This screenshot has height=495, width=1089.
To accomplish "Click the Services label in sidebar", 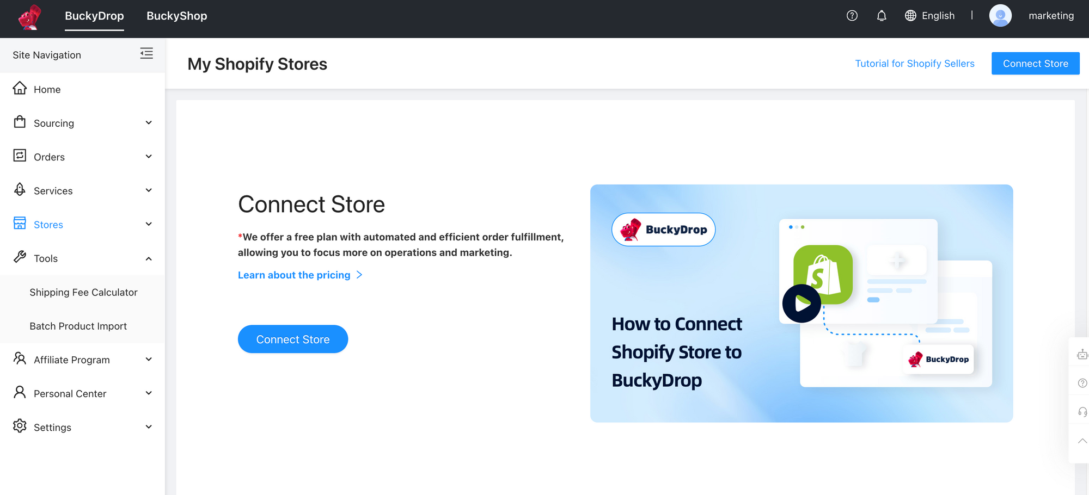I will pos(53,190).
